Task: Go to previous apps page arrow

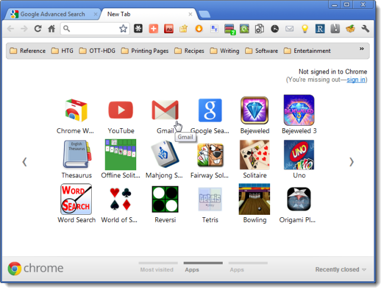Action: coord(24,162)
